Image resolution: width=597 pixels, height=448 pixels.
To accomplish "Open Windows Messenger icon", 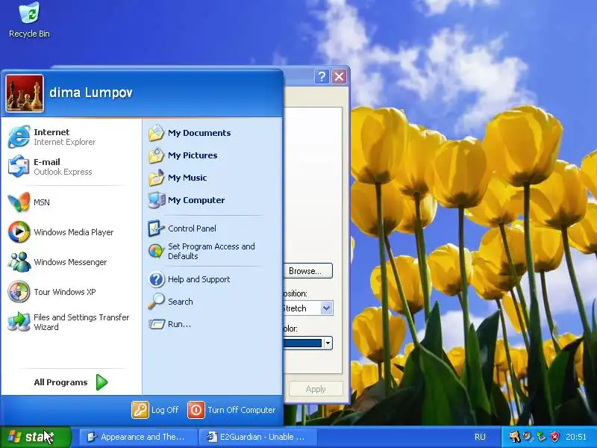I will pos(19,262).
